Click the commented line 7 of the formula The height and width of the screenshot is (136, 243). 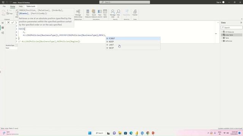coord(49,42)
